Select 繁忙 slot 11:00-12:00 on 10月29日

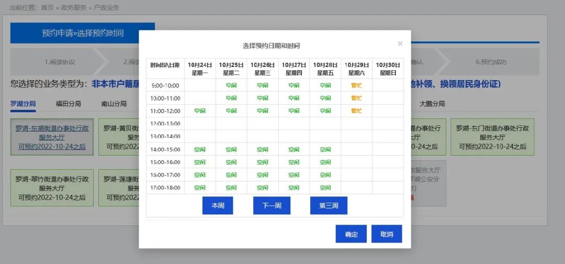point(356,111)
